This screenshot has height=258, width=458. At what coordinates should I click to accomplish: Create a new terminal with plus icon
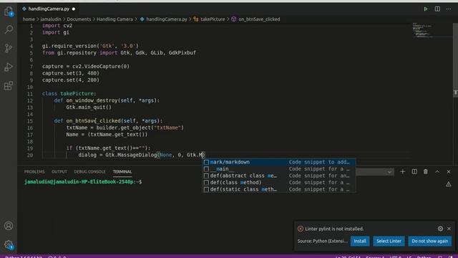402,172
